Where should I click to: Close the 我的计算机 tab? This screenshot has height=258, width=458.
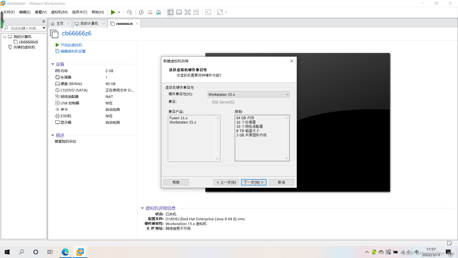[104, 24]
